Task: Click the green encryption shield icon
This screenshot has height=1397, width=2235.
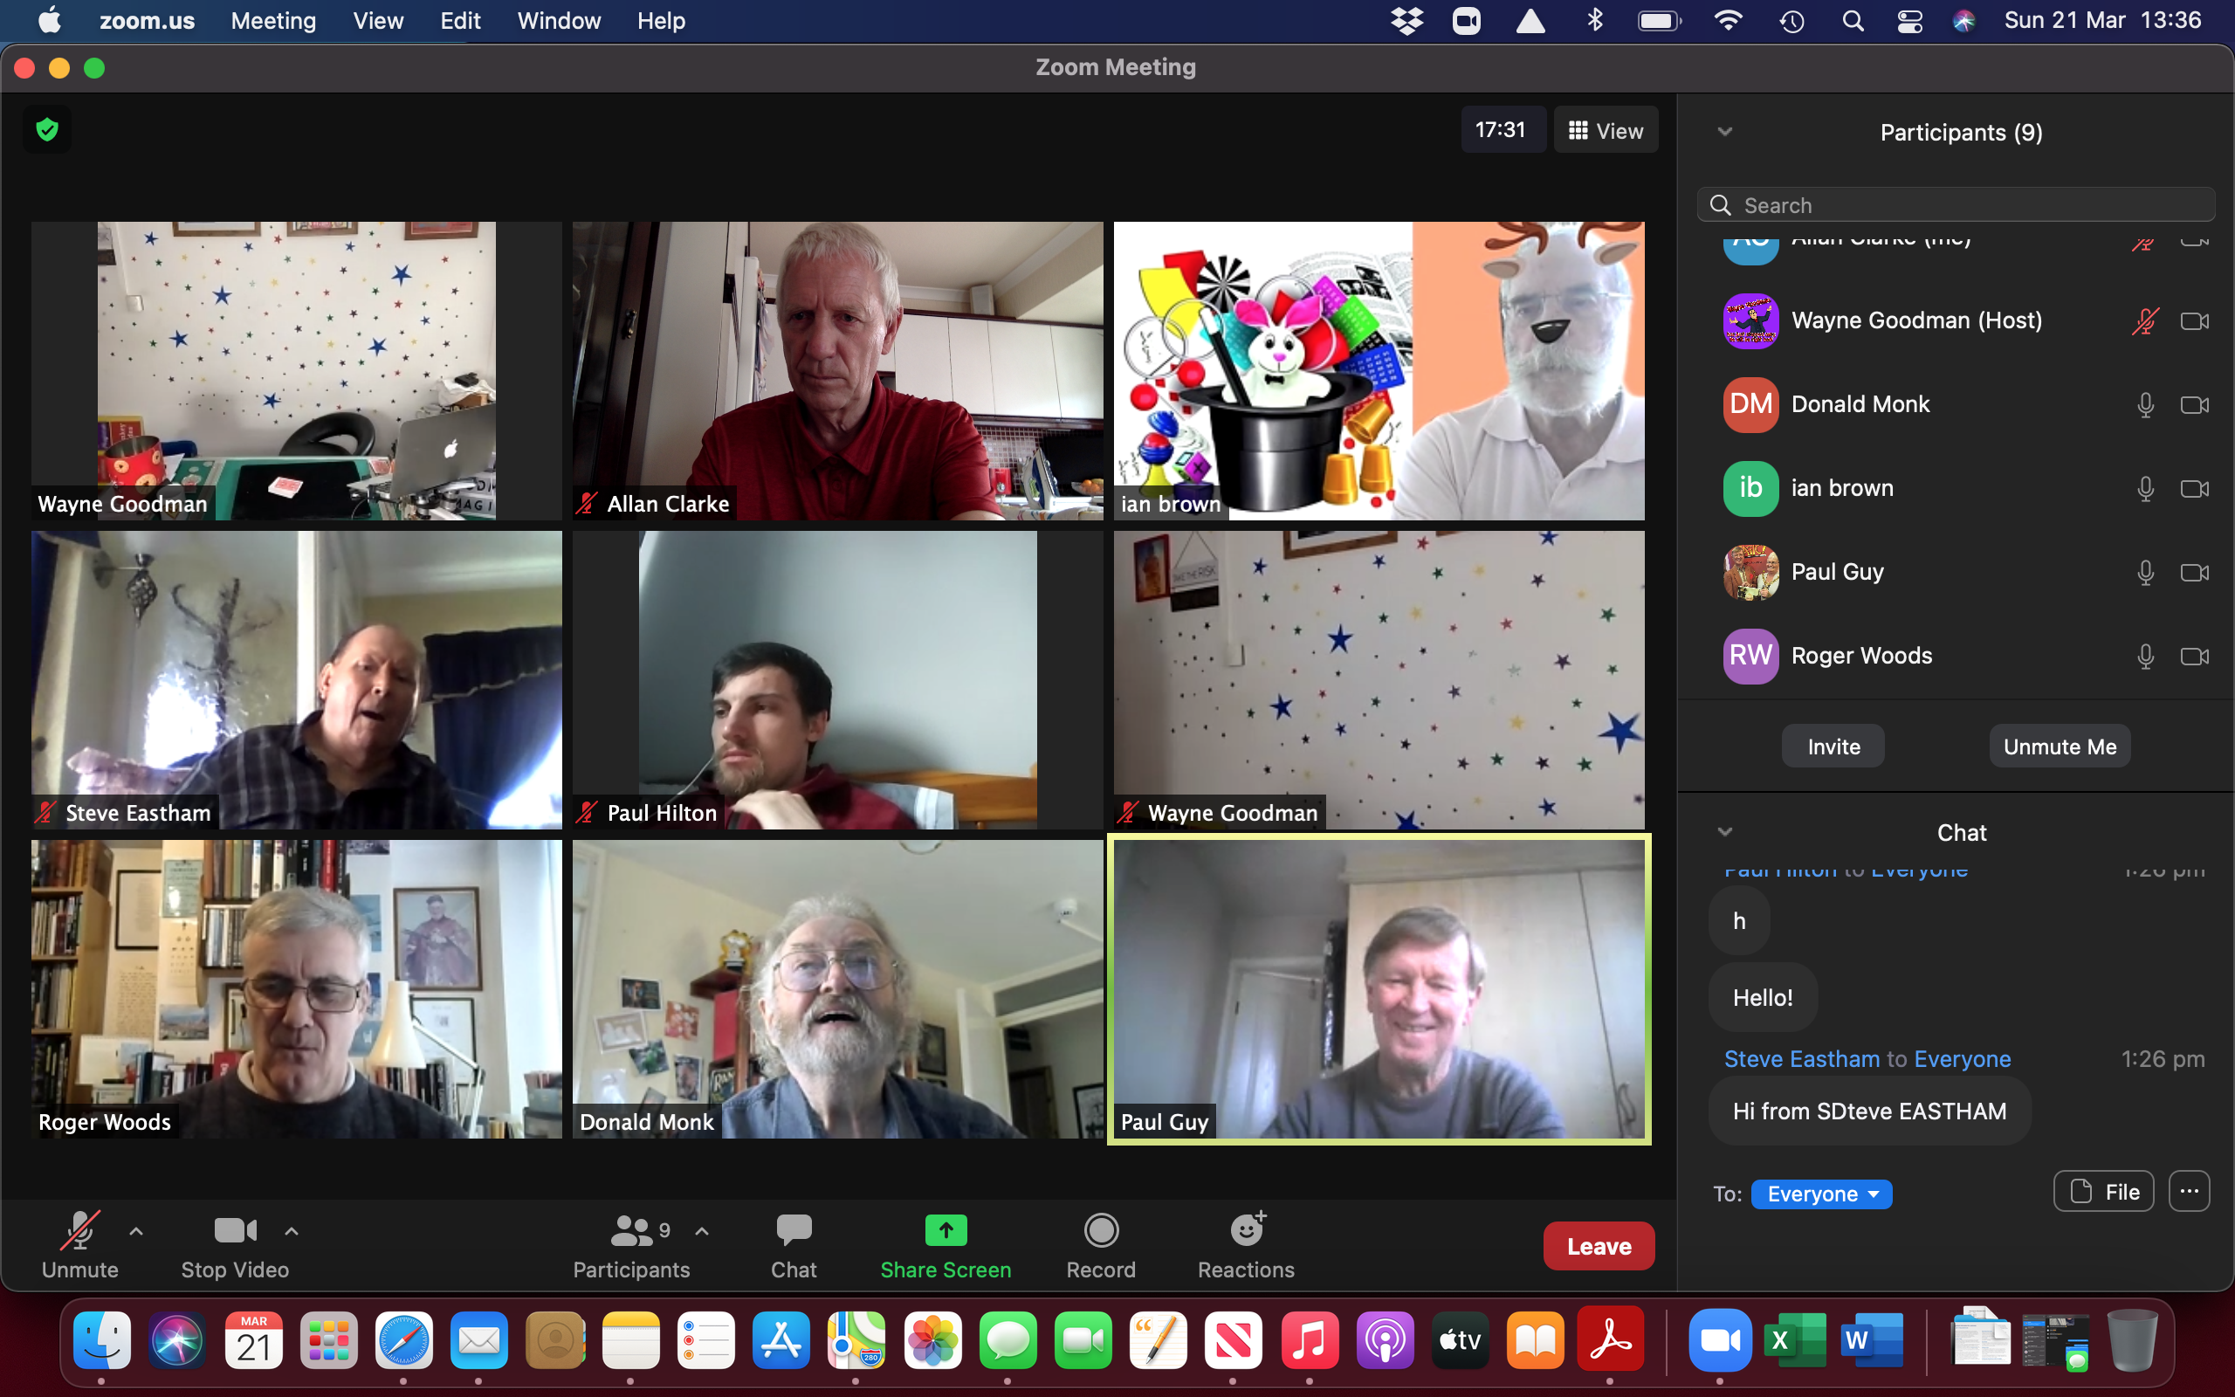Action: (47, 129)
